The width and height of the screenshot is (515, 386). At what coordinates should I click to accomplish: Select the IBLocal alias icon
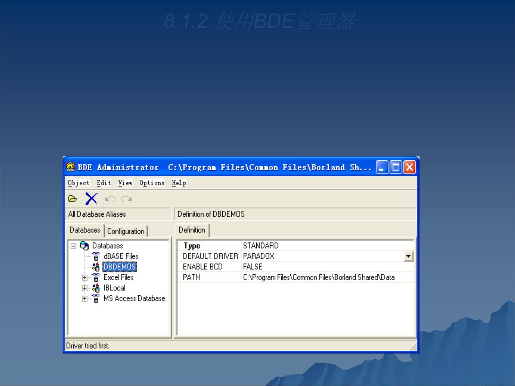click(96, 288)
